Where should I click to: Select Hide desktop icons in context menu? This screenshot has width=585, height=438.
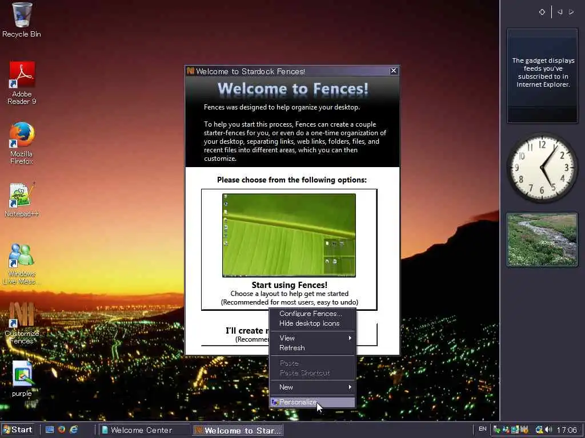[x=312, y=323]
